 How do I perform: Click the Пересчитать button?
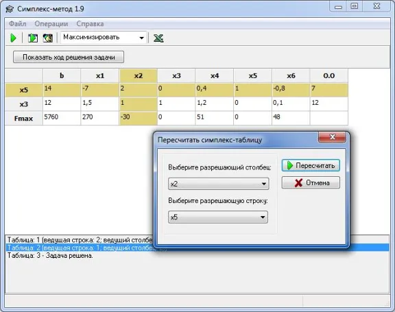point(311,165)
